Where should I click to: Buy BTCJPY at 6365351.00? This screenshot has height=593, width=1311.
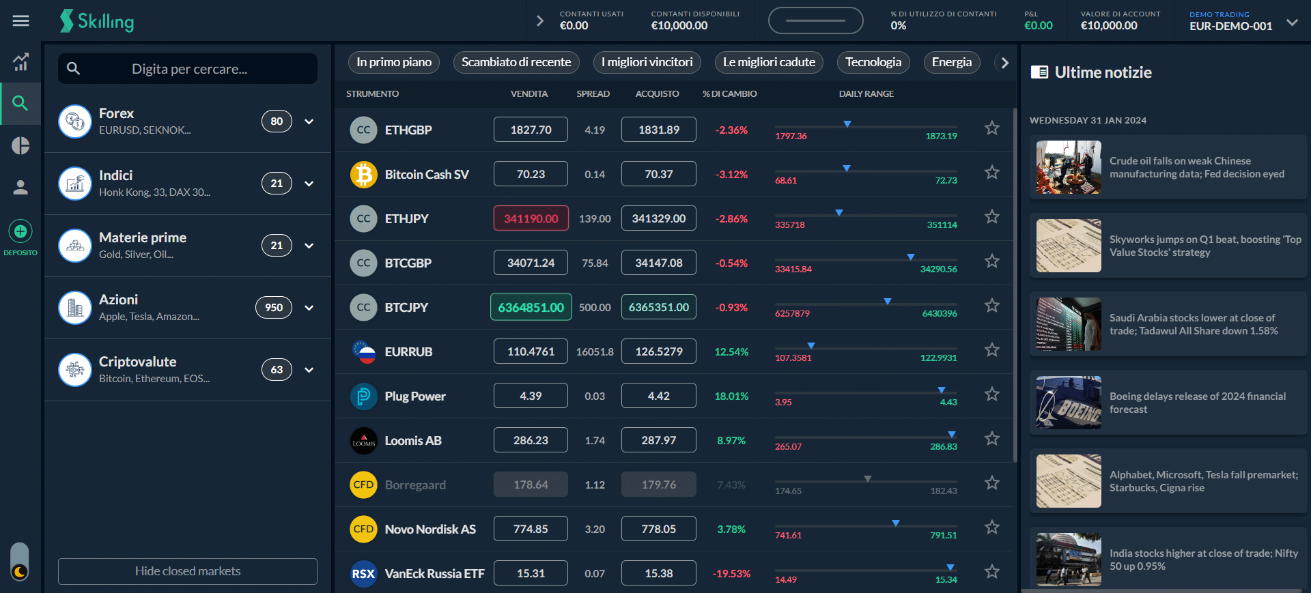pos(659,307)
